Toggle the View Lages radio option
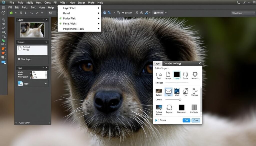The width and height of the screenshot is (256, 146). click(x=19, y=59)
